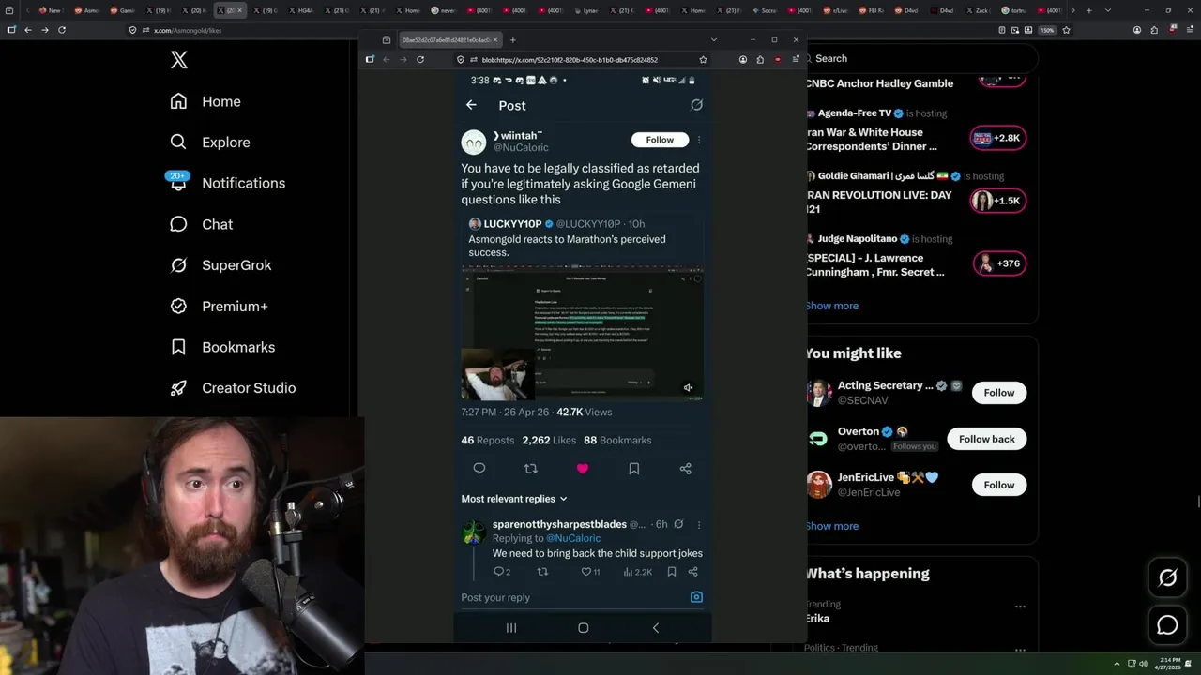Open the list all tabs chevron in front window
Viewport: 1201px width, 675px height.
pyautogui.click(x=714, y=40)
